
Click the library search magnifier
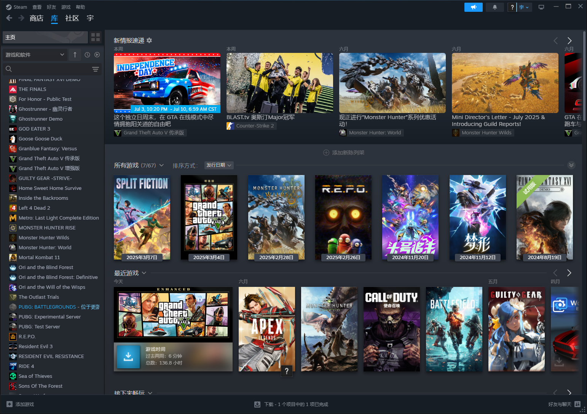pos(9,69)
